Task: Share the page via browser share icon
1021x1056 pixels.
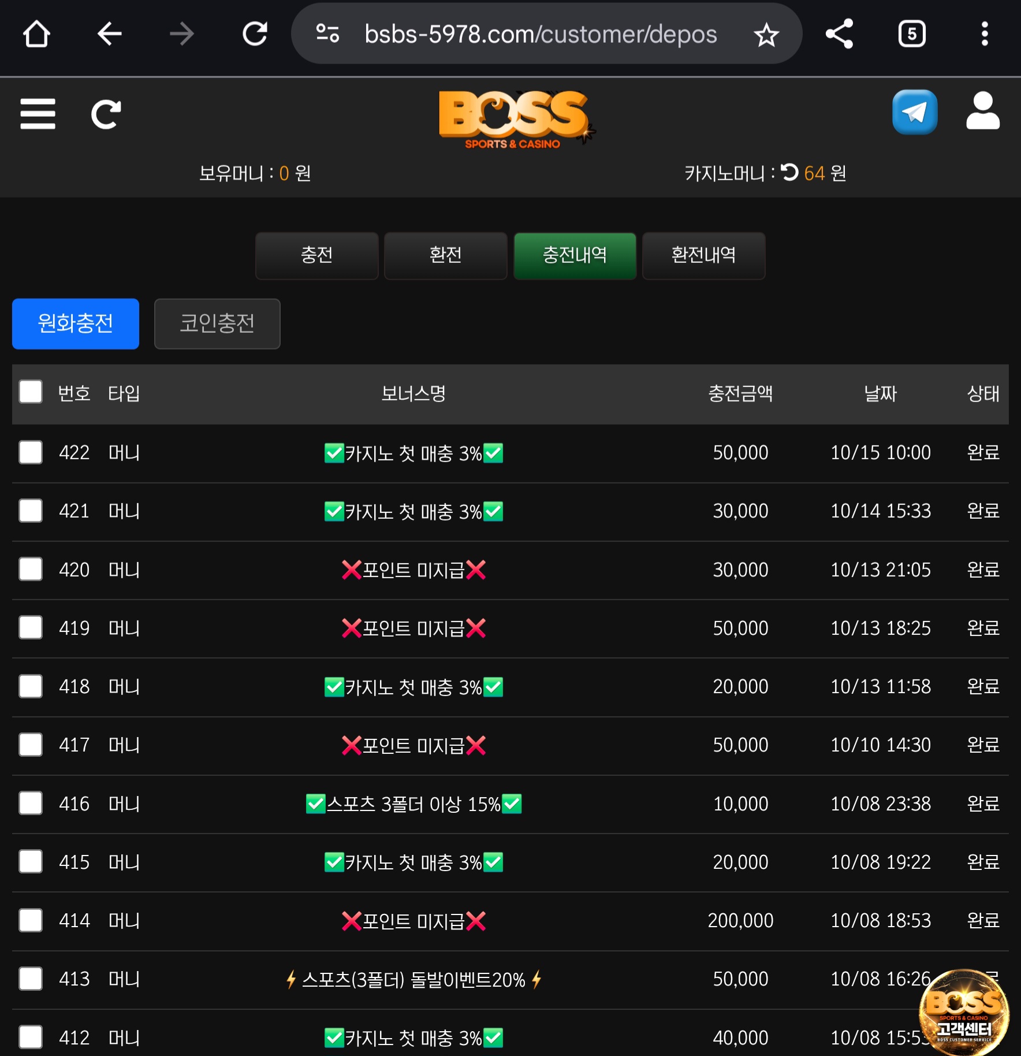Action: point(839,34)
